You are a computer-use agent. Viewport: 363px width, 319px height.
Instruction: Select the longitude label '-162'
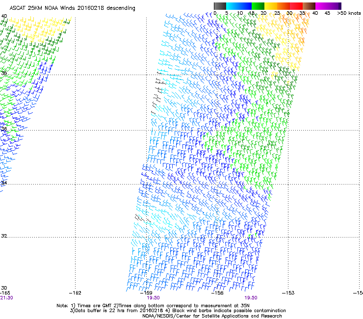pyautogui.click(x=75, y=293)
